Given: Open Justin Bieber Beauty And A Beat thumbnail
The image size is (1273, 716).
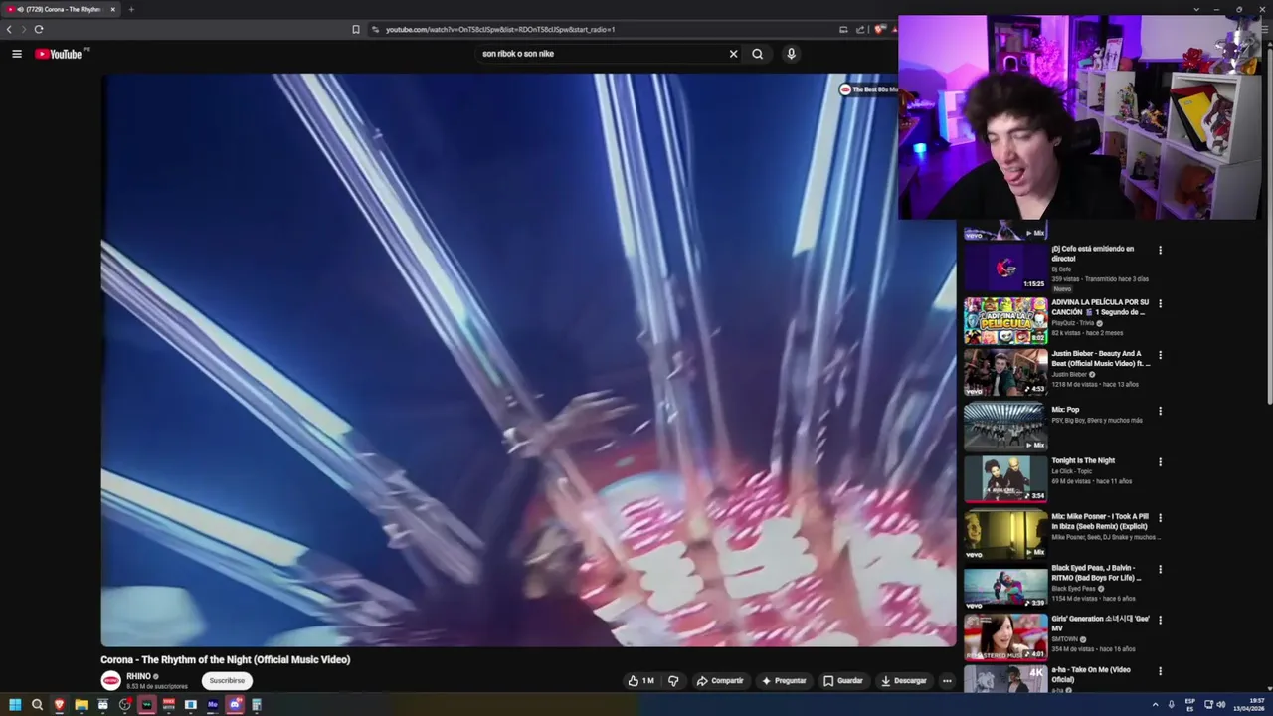Looking at the screenshot, I should pyautogui.click(x=1005, y=372).
